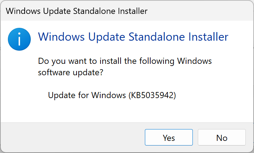Click the dialog title bar text
The height and width of the screenshot is (153, 254).
tap(77, 11)
